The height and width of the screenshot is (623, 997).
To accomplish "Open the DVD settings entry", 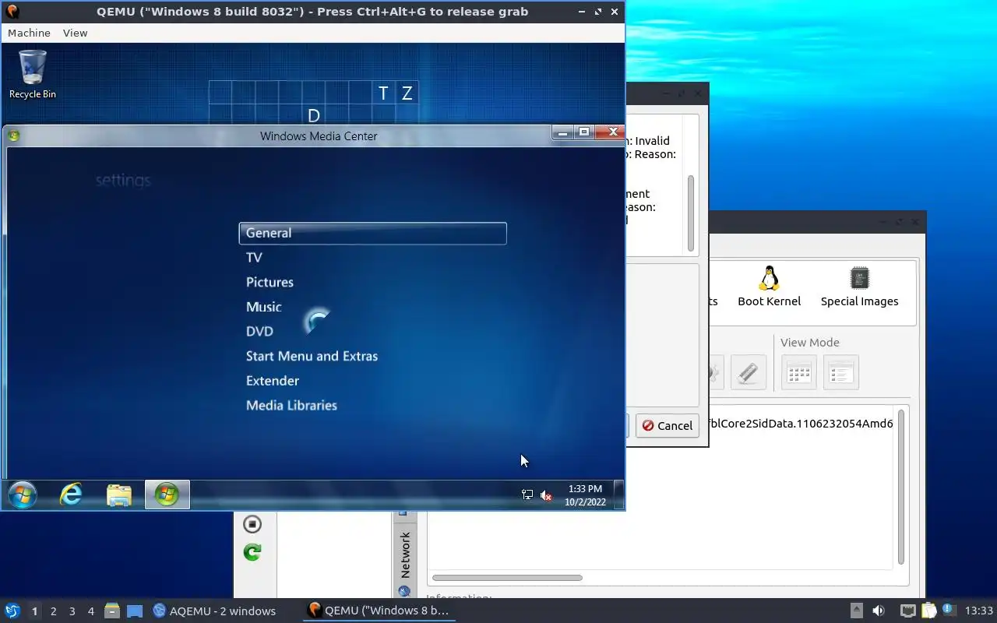I will tap(259, 331).
